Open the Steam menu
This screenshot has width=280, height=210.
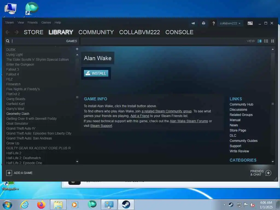pyautogui.click(x=10, y=22)
